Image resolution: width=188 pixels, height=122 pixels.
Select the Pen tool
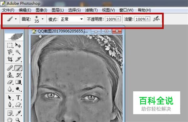(10, 104)
